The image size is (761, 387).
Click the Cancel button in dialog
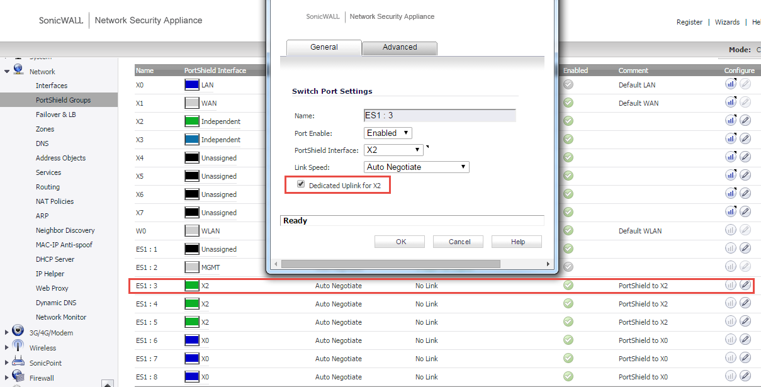[459, 242]
